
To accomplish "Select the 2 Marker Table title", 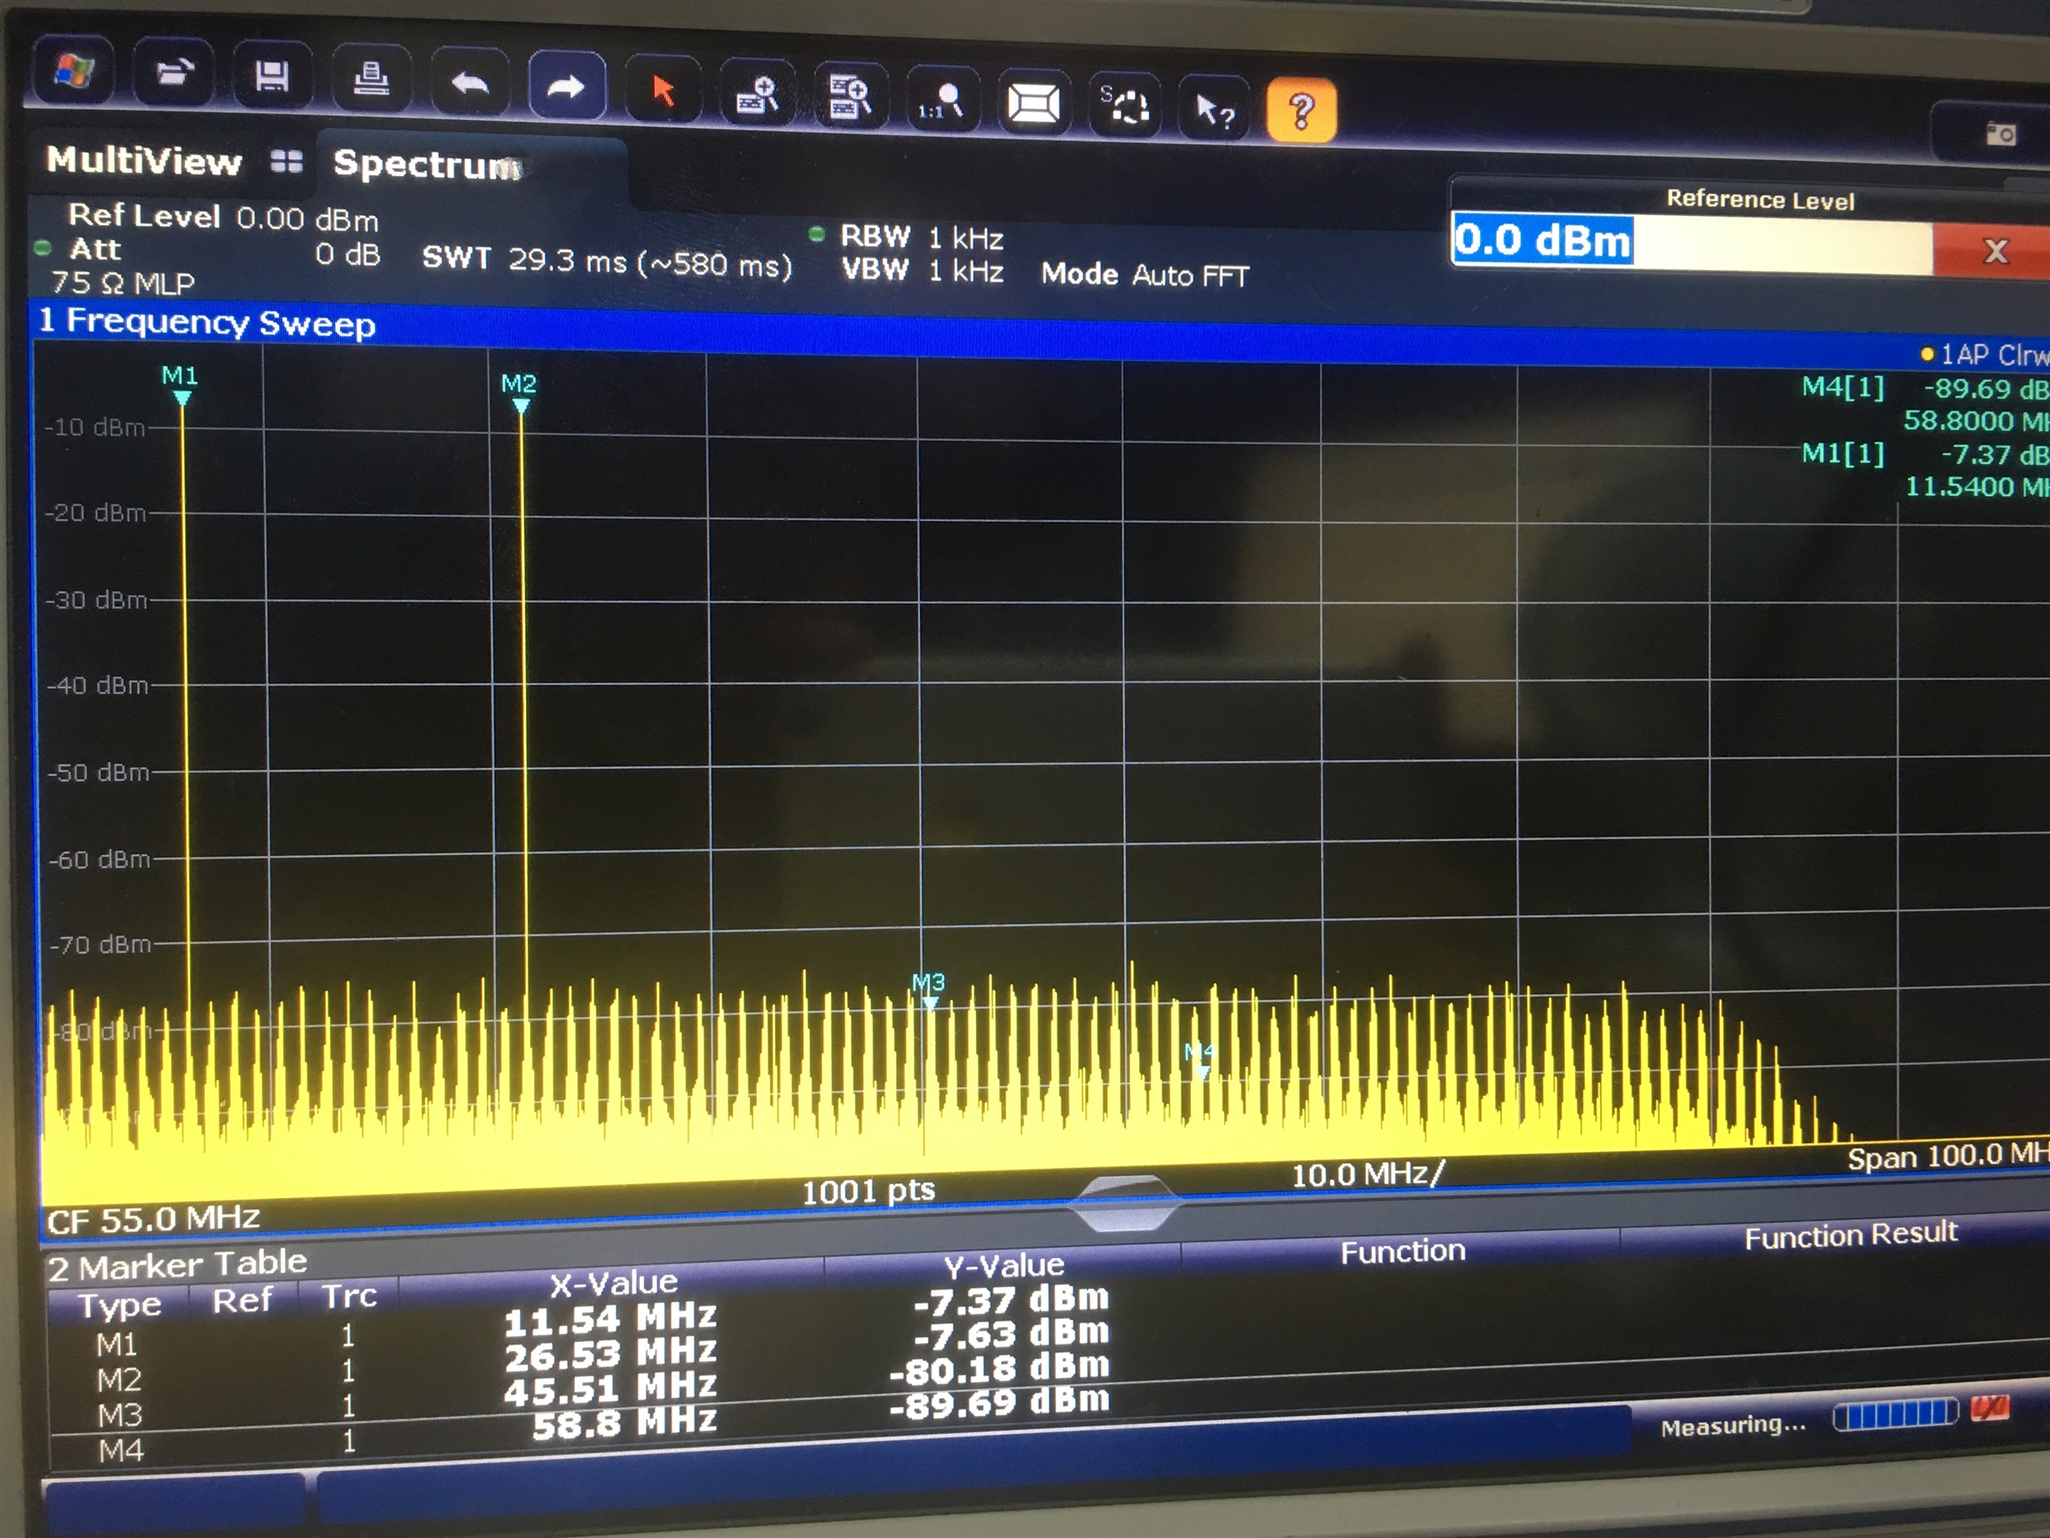I will (177, 1265).
